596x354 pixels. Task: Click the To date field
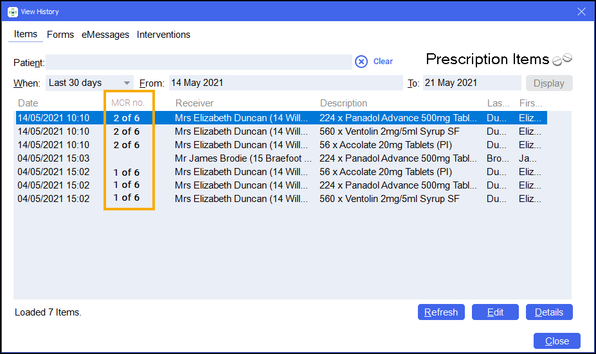471,83
